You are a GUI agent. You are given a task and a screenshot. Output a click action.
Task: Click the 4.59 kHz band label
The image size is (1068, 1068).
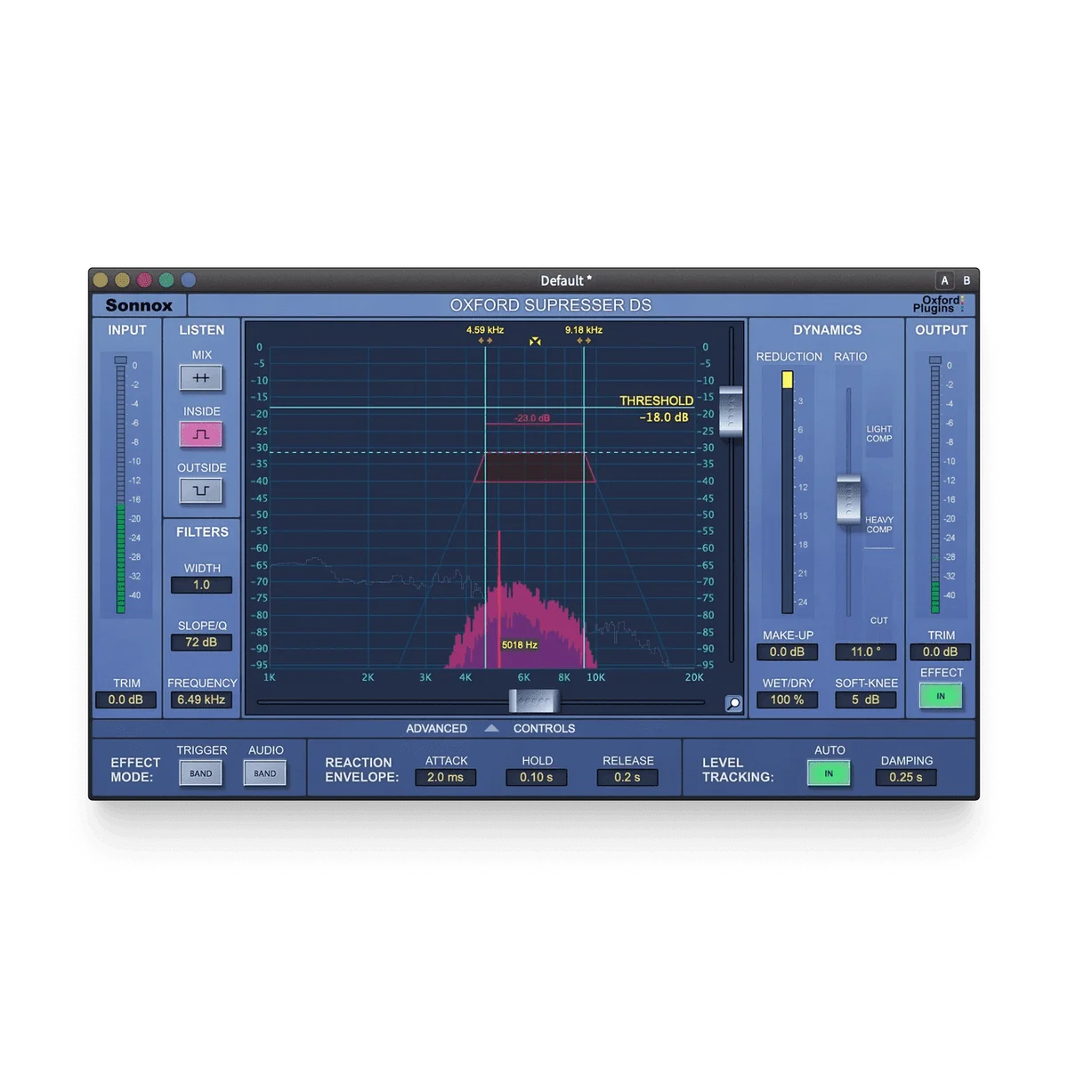point(485,330)
